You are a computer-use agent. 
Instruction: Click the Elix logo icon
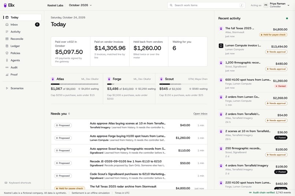(5, 5)
